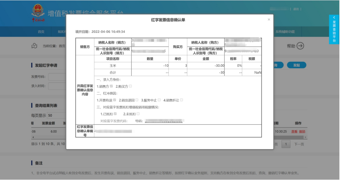Viewport: 340px width, 181px height.
Task: Click the -30.00 amount cell
Action: [x=206, y=66]
